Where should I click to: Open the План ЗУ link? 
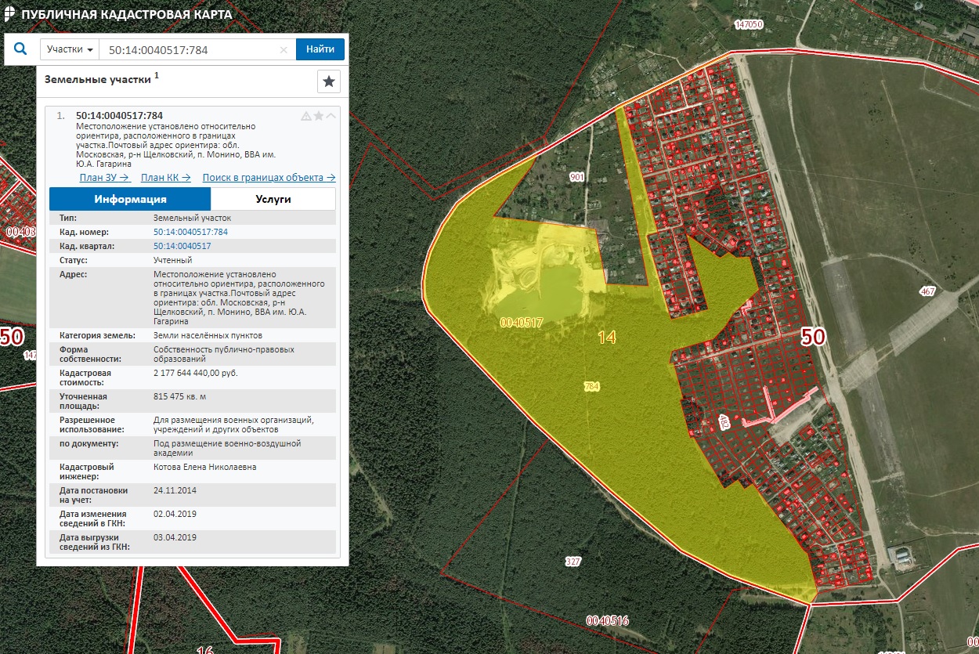point(103,178)
